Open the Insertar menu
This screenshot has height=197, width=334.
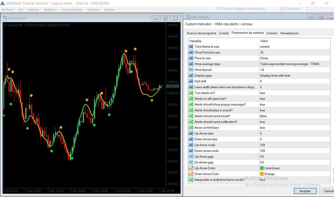[x=33, y=10]
